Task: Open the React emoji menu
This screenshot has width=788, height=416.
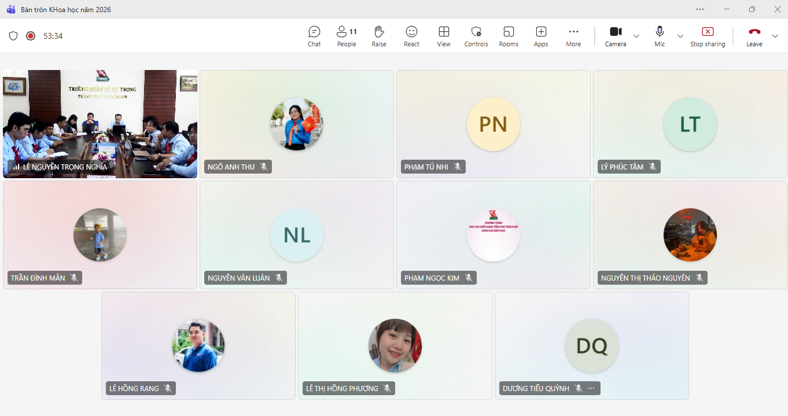Action: coord(411,36)
